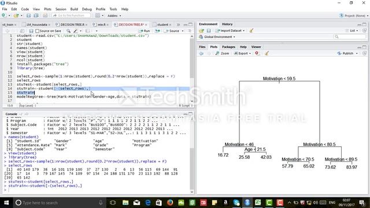
Task: Click the Environment search field
Action: click(x=350, y=37)
